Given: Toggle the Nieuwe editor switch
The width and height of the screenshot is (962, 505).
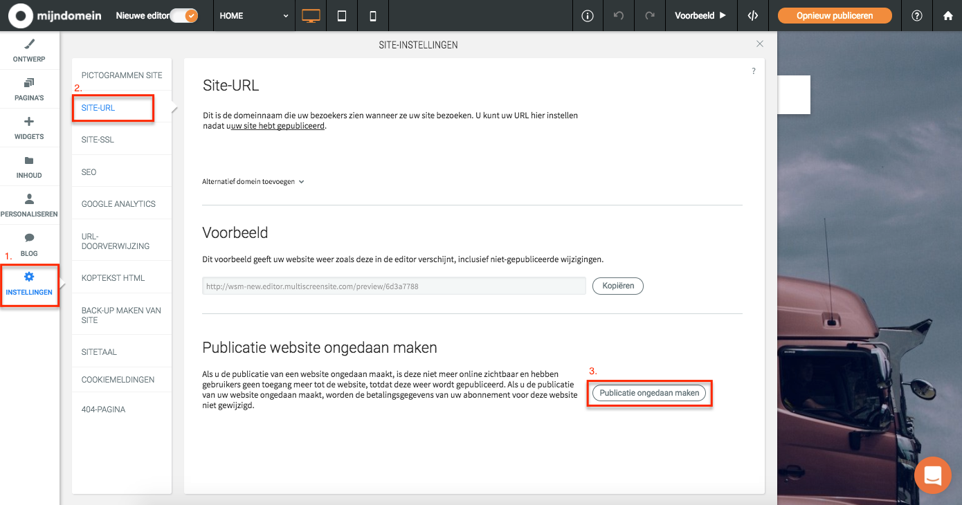Looking at the screenshot, I should point(183,15).
